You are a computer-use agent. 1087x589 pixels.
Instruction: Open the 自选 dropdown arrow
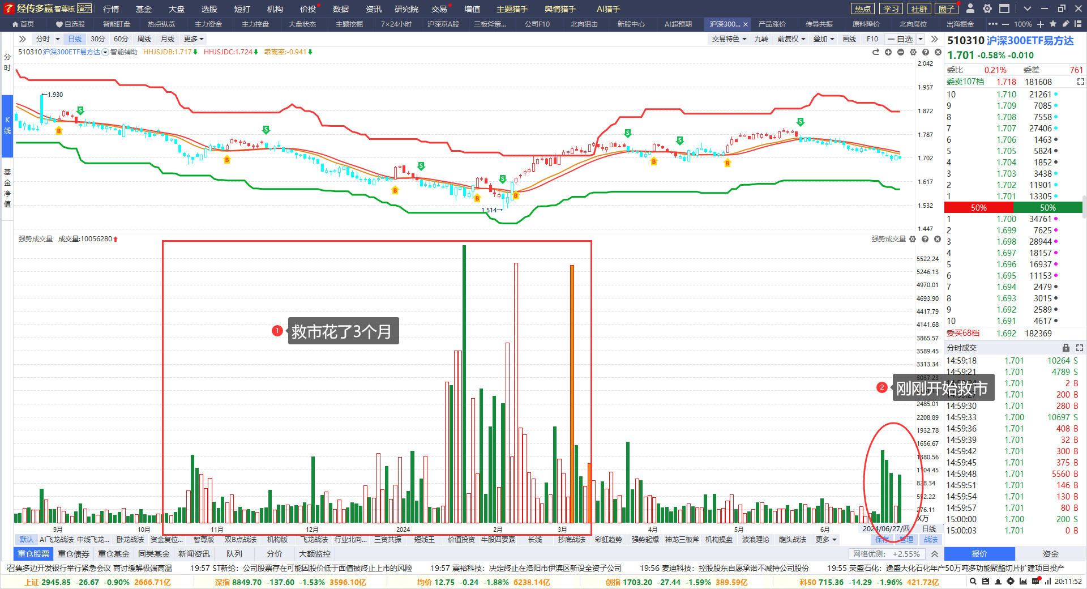[921, 39]
